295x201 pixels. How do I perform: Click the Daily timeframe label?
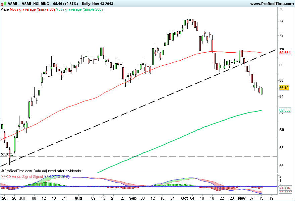click(x=86, y=4)
